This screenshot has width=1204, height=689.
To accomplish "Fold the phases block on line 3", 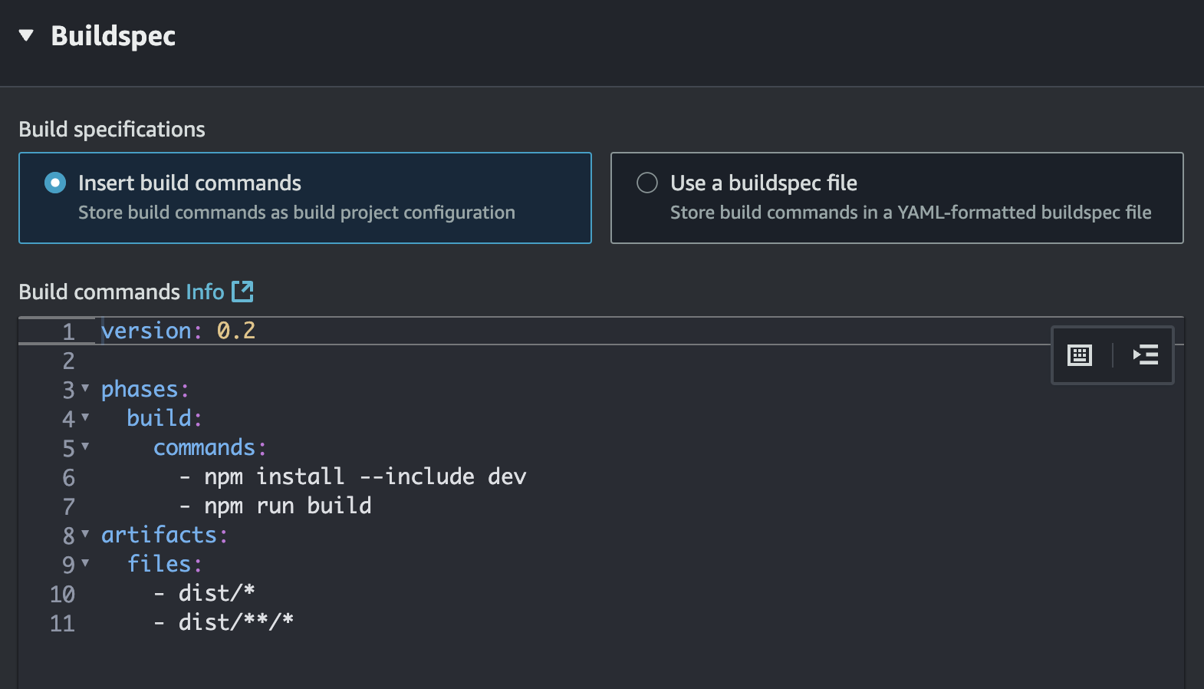I will tap(85, 388).
